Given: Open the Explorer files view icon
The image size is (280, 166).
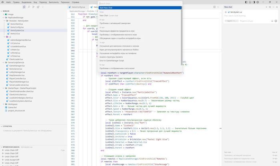Looking at the screenshot, I should tap(24, 7).
